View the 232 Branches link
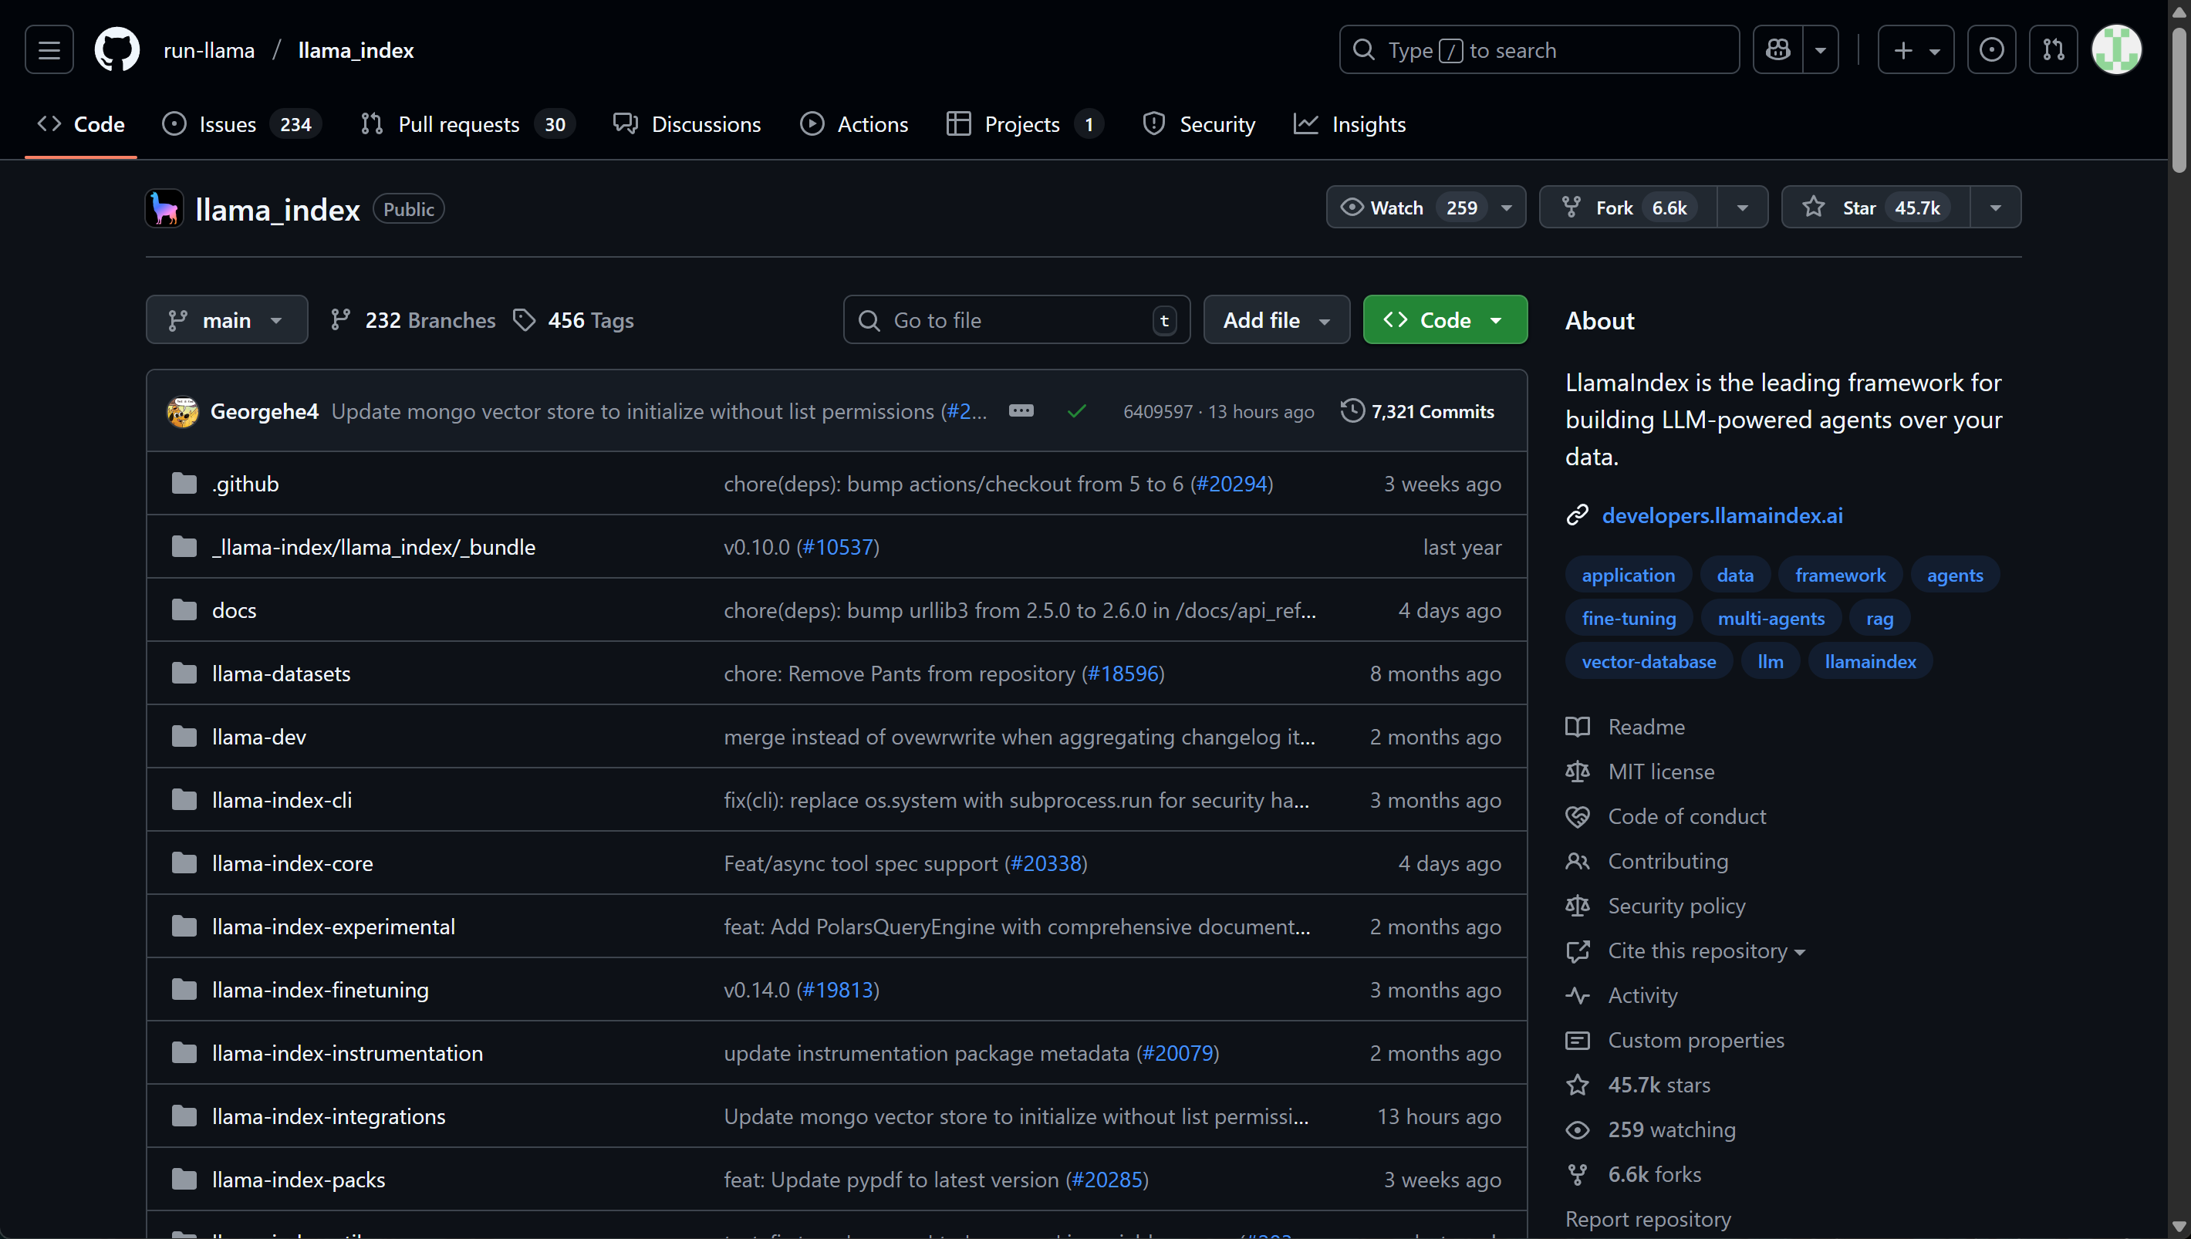This screenshot has height=1239, width=2191. tap(413, 320)
